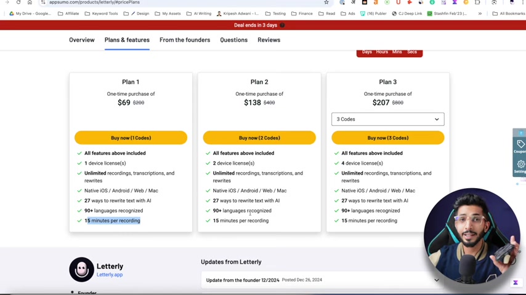Click highlighted '15 minutes per recording' in Plan 1
The image size is (526, 295).
coord(112,221)
